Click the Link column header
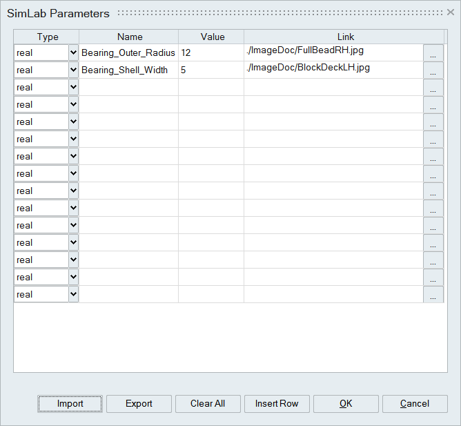The image size is (461, 426). pos(346,37)
